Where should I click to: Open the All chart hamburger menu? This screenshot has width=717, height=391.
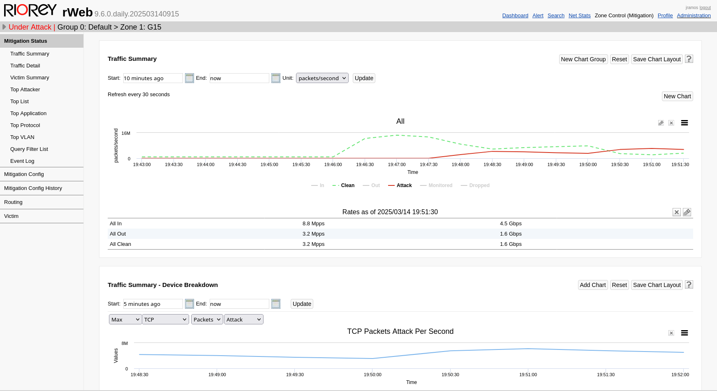click(685, 123)
